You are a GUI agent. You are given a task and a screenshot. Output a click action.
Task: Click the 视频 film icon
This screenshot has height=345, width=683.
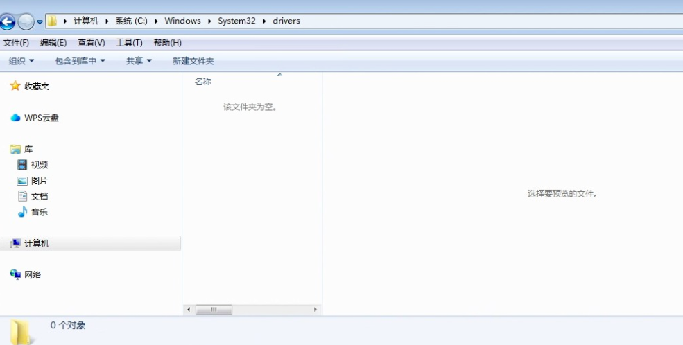coord(22,164)
